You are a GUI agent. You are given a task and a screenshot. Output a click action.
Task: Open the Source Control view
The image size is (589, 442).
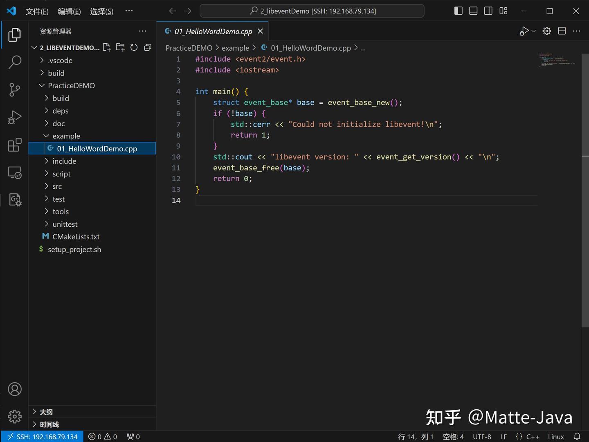[x=15, y=89]
